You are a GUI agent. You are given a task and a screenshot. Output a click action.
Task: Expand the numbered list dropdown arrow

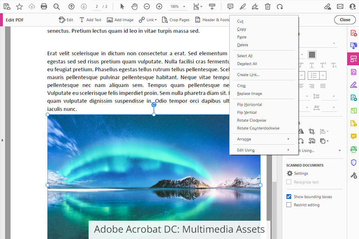tap(323, 75)
